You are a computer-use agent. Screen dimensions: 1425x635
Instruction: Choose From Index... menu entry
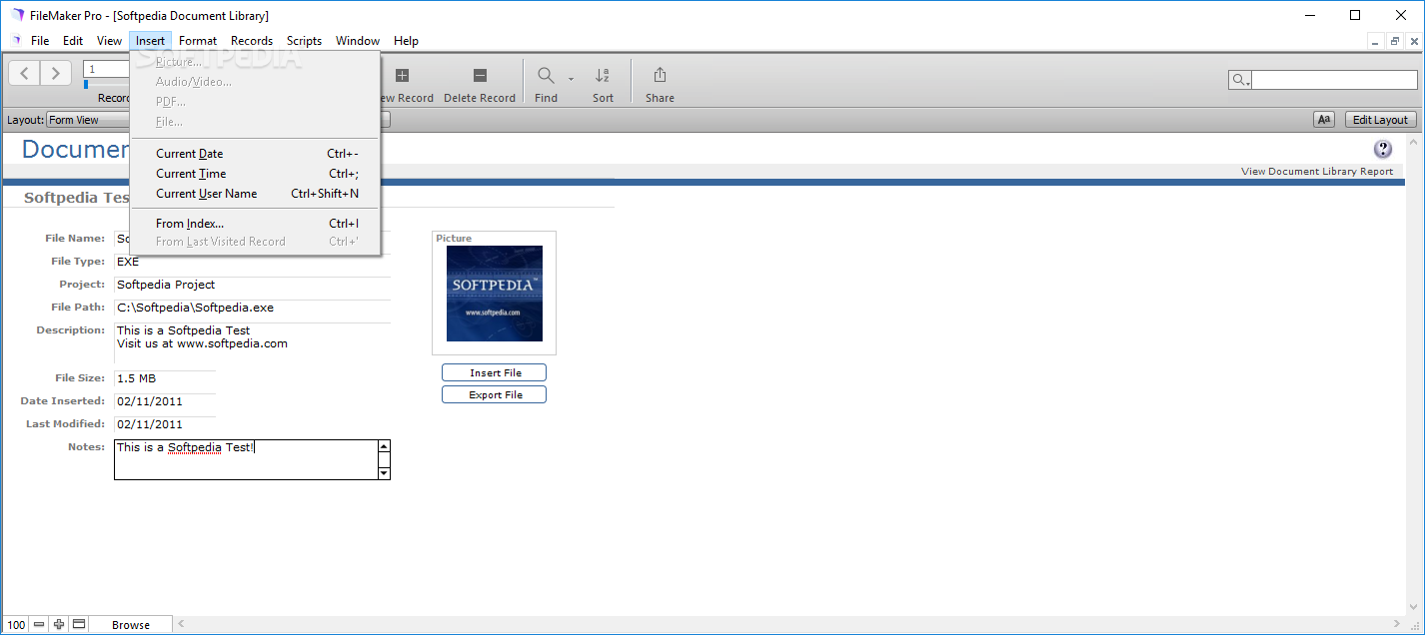coord(255,224)
